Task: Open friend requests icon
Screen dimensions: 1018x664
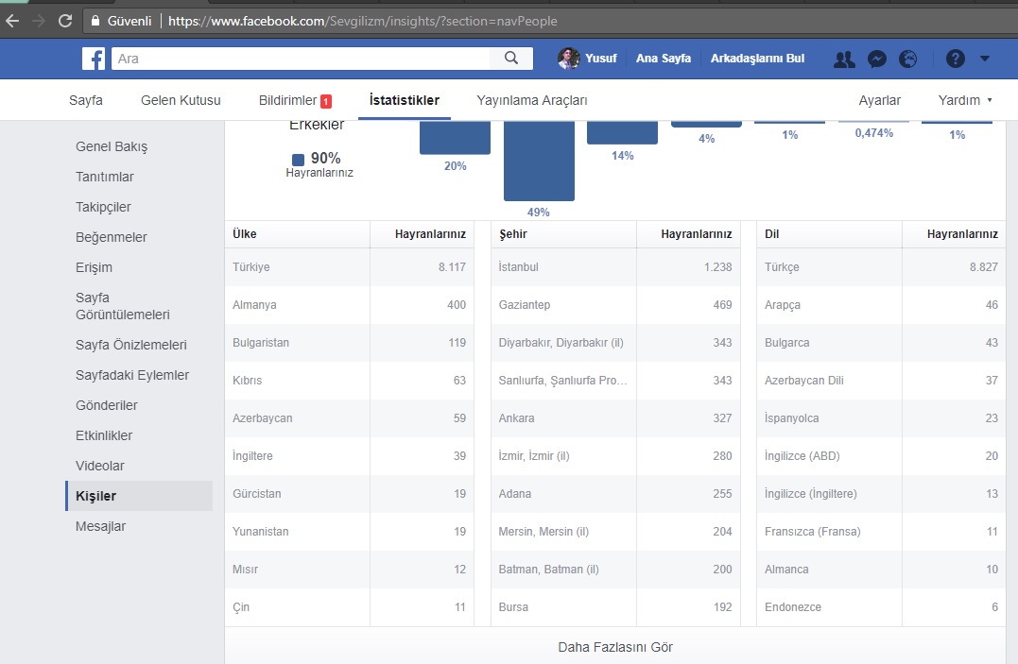Action: pyautogui.click(x=844, y=60)
